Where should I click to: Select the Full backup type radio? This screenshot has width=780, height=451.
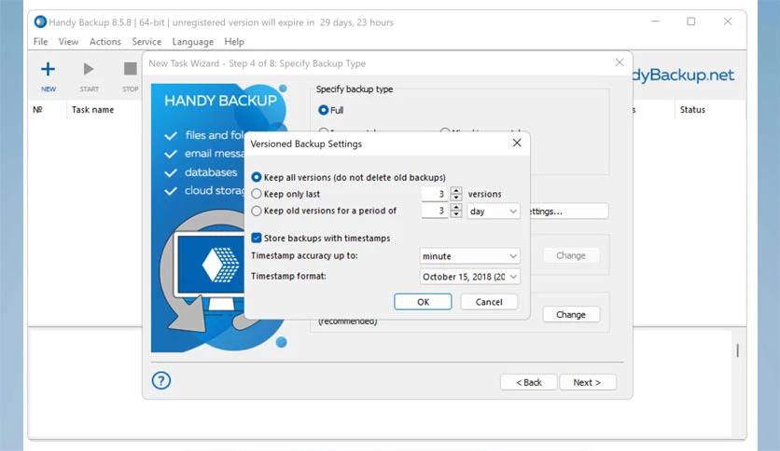pos(324,110)
